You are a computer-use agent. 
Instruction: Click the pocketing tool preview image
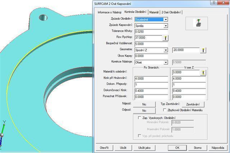pyautogui.click(x=197, y=23)
